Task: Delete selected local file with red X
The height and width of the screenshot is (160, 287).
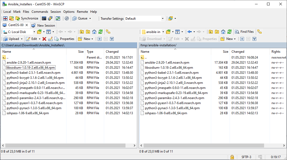Action: [44, 39]
